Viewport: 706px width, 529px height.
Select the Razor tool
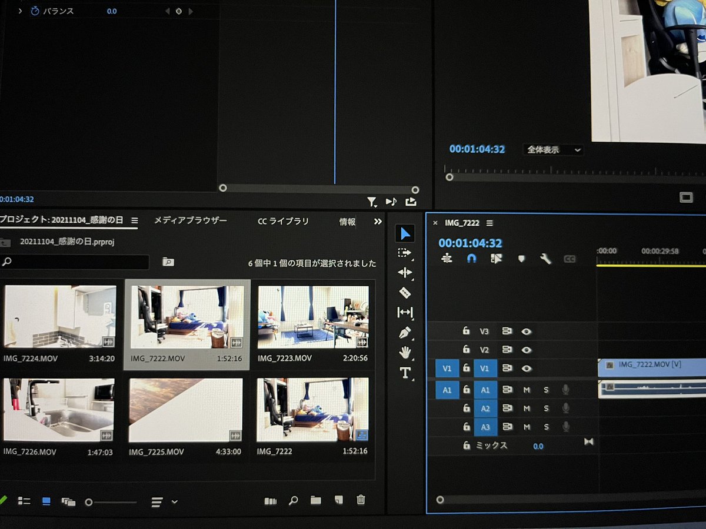click(x=405, y=292)
